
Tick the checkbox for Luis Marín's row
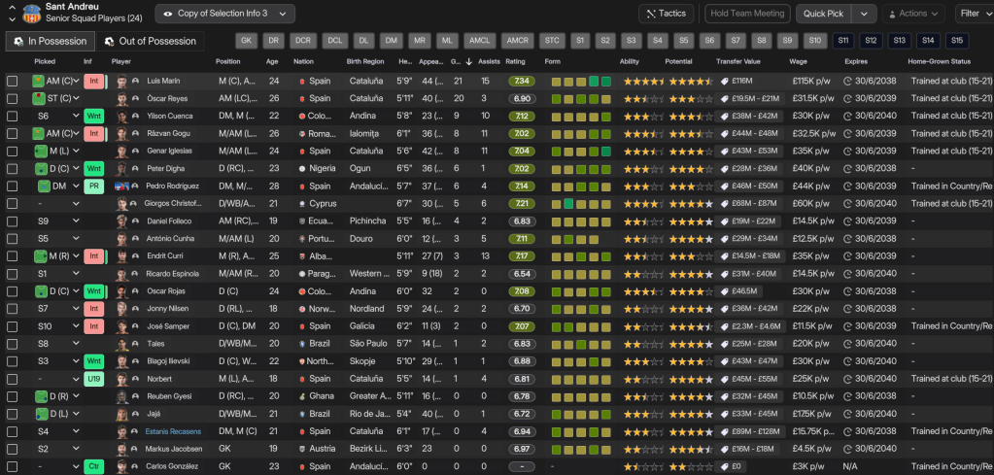coord(13,81)
